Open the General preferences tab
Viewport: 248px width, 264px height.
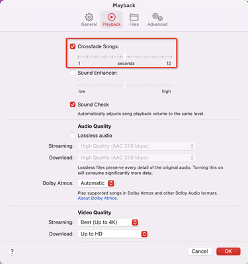(89, 20)
